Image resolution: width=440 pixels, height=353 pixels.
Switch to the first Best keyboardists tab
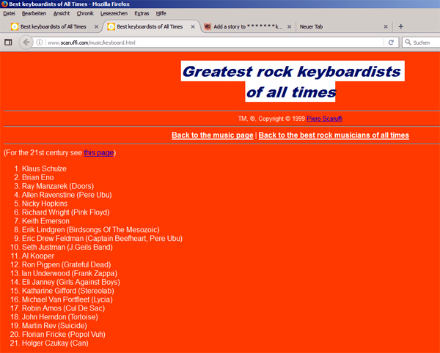[54, 26]
